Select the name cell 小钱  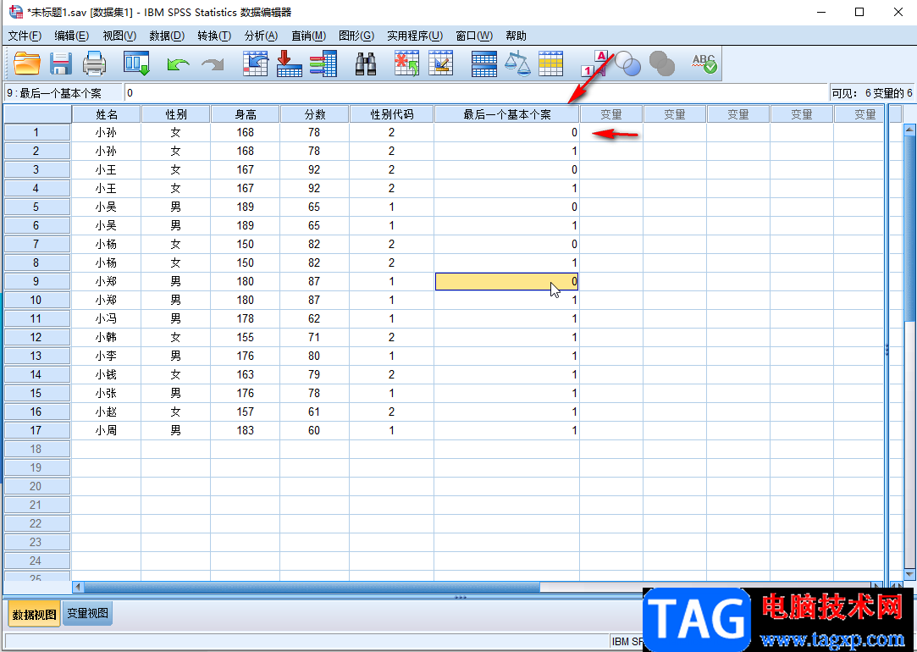[x=106, y=374]
